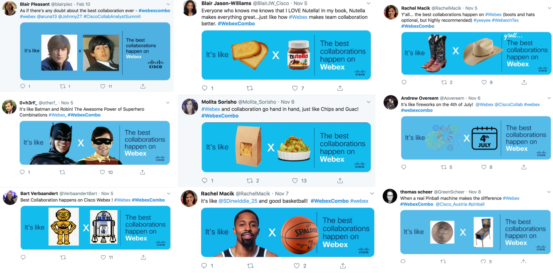
Task: Like Rachel Macik's boots and hats tweet
Action: tap(484, 82)
